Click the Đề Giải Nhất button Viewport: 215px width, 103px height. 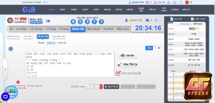point(59,37)
